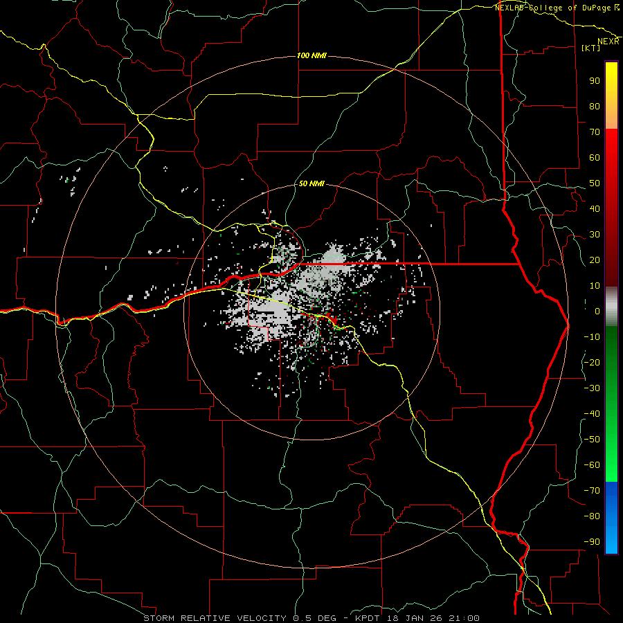The image size is (623, 623).
Task: Click the gray zero-velocity segment of color bar
Action: tap(611, 307)
